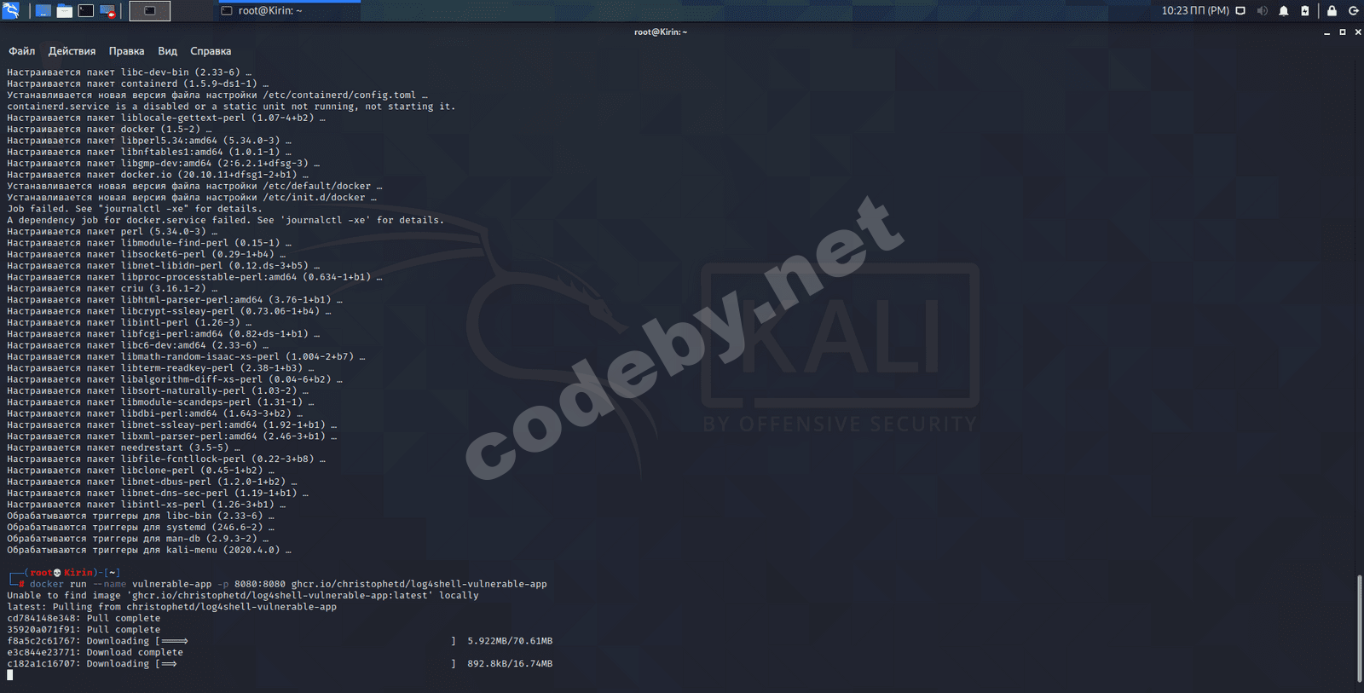Click the '892.8kB/16.74MB' progress value
The height and width of the screenshot is (693, 1364).
510,664
